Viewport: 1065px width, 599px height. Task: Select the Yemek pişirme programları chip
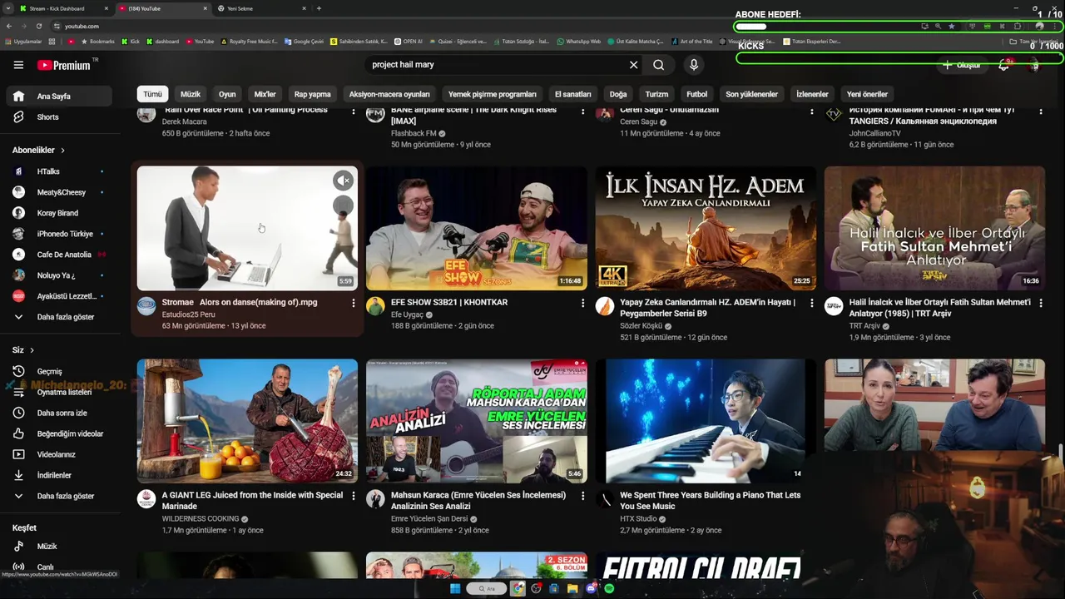493,95
